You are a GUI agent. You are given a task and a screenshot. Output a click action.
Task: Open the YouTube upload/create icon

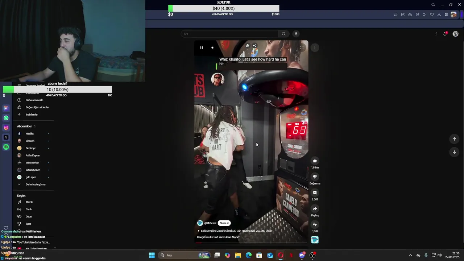[436, 34]
